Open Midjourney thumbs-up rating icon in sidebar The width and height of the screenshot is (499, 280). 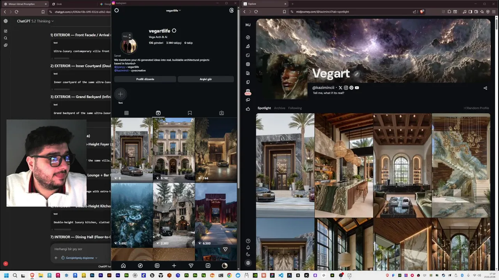[x=248, y=109]
